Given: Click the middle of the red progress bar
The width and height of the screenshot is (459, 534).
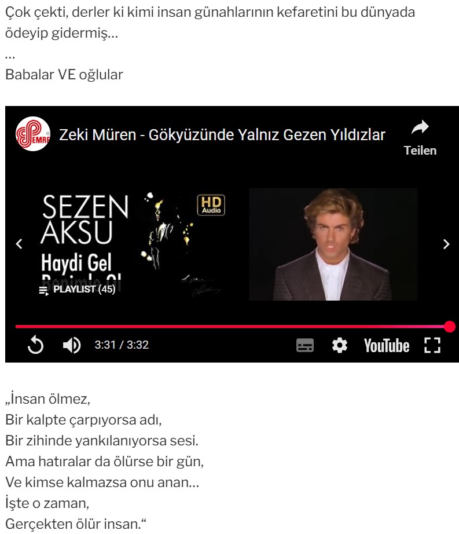Looking at the screenshot, I should tap(232, 326).
